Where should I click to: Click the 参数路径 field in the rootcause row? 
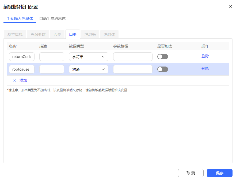[133, 69]
